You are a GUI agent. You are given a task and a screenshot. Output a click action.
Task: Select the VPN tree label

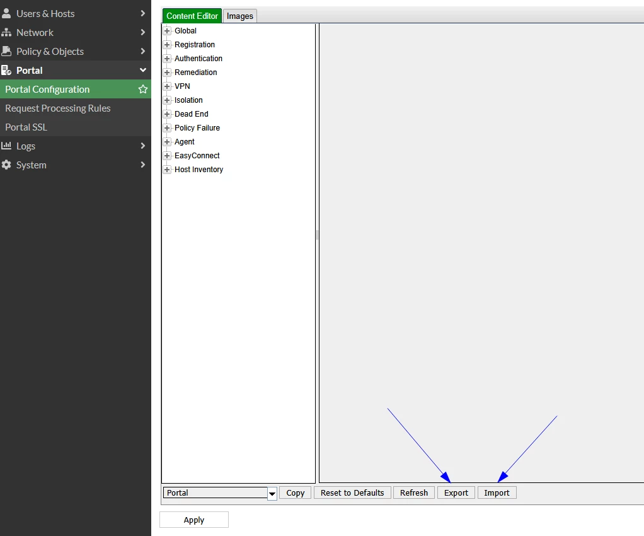point(182,86)
